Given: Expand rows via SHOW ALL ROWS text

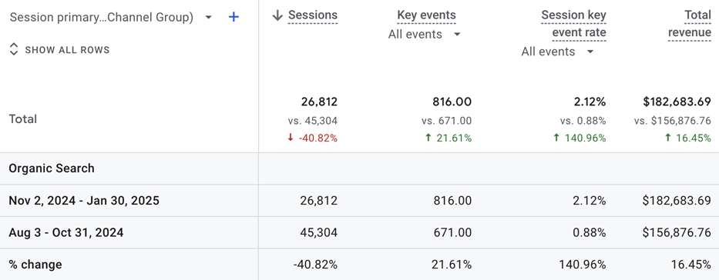Looking at the screenshot, I should (67, 50).
